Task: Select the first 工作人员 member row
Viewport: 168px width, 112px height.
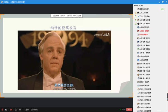Action: click(x=150, y=13)
